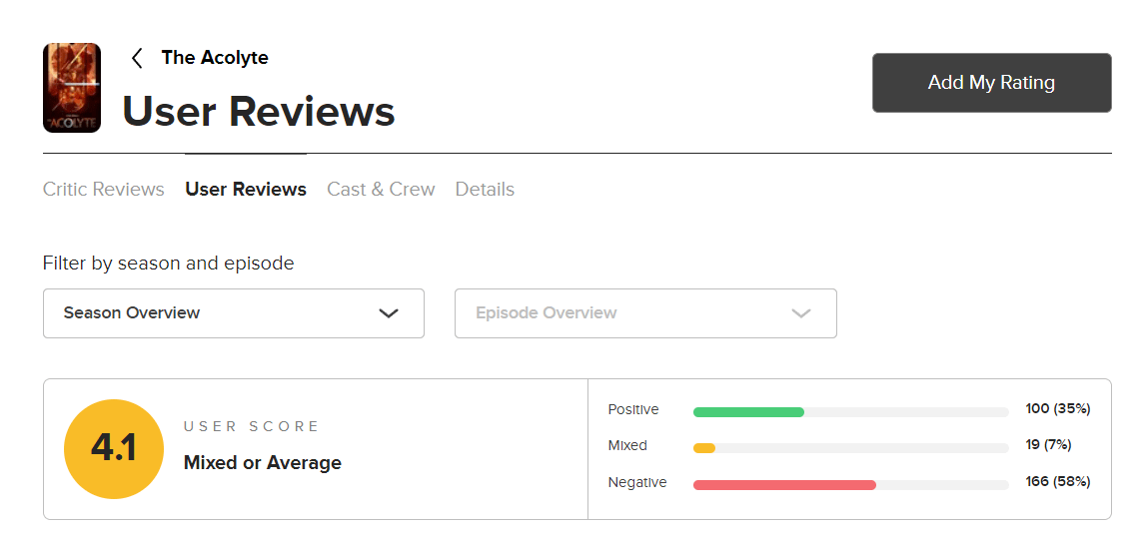Screen dimensions: 1133x539
Task: Click the arrow icon in Season Overview
Action: coord(389,313)
